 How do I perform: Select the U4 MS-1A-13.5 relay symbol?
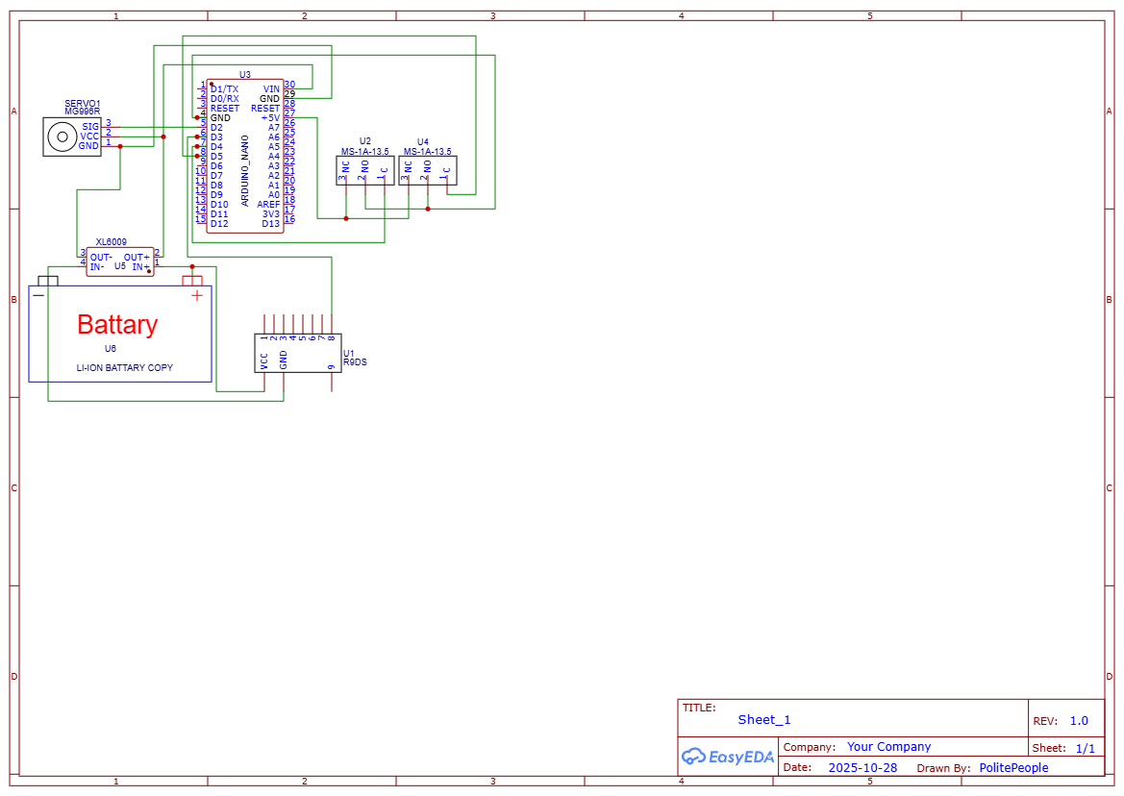pos(429,168)
